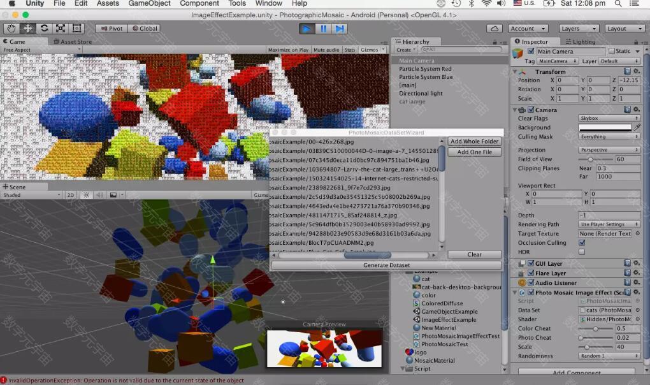Click the red error icon in status bar
The image size is (650, 385).
click(x=4, y=380)
